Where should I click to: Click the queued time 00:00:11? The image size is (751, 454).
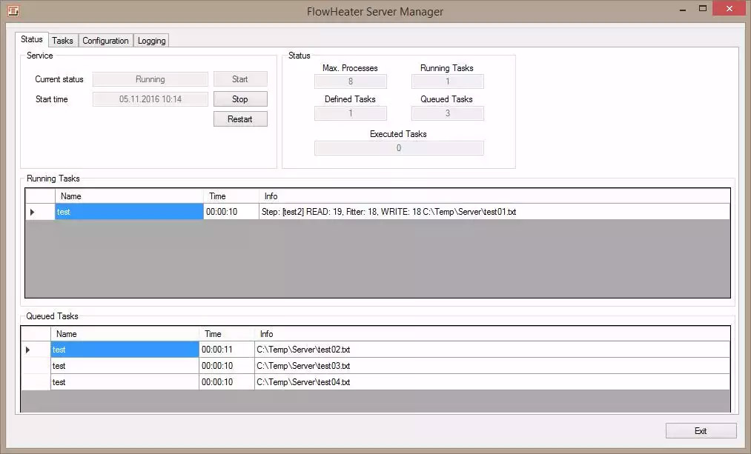(227, 350)
